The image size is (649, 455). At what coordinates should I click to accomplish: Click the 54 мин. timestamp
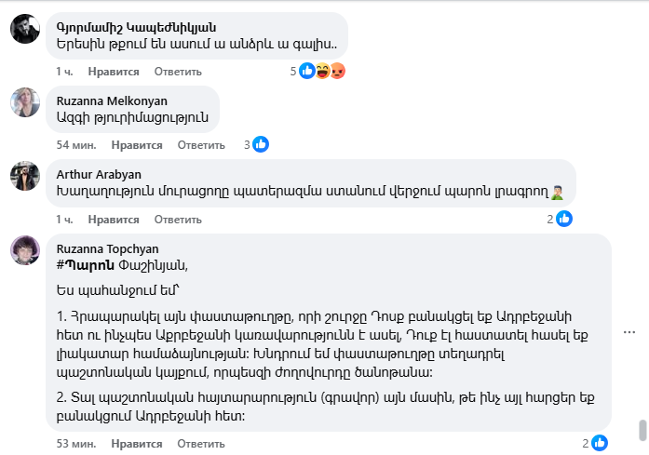(75, 145)
